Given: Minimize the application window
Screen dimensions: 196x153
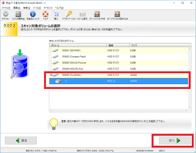Looking at the screenshot, I should (x=174, y=3).
